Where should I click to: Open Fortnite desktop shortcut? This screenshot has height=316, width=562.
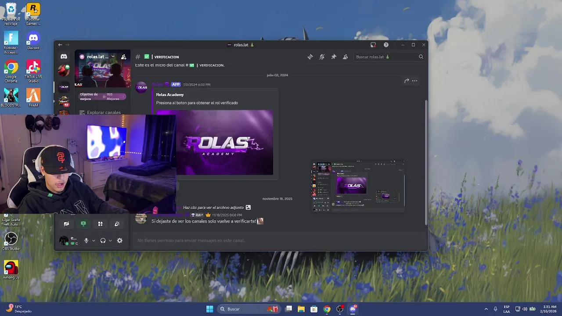click(x=11, y=43)
